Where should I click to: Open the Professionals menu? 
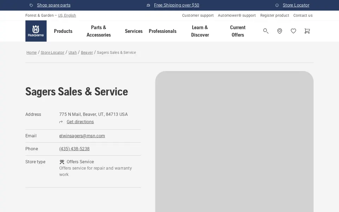coord(162,31)
